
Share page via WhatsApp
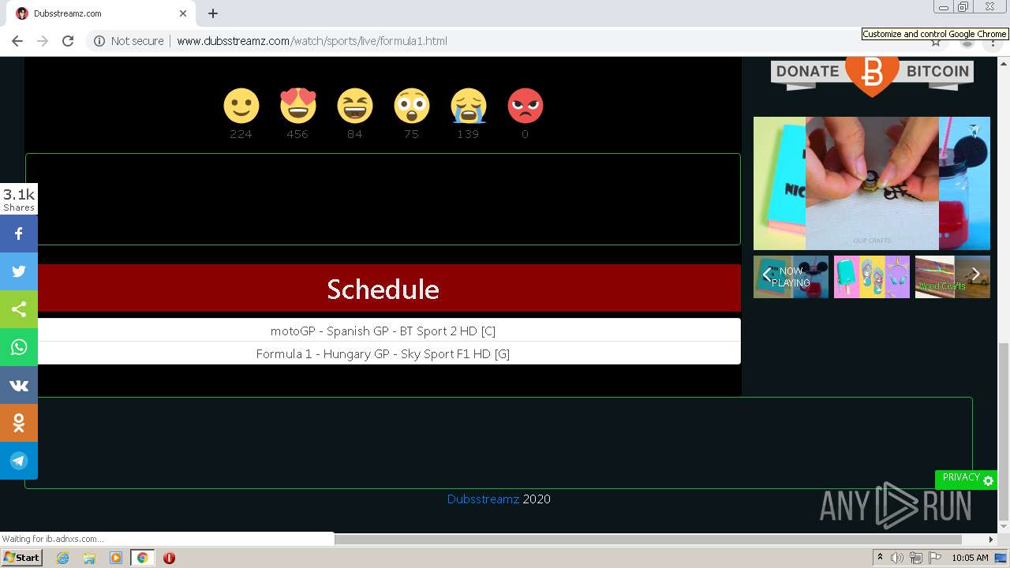(19, 347)
